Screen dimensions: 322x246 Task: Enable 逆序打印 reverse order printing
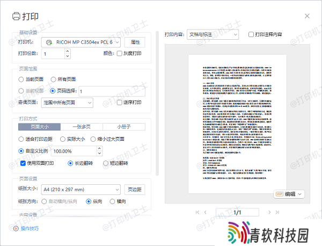click(x=119, y=103)
